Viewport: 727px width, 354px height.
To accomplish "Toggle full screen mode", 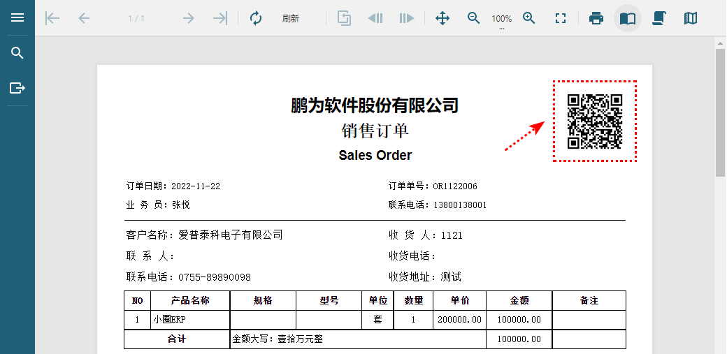I will (560, 18).
